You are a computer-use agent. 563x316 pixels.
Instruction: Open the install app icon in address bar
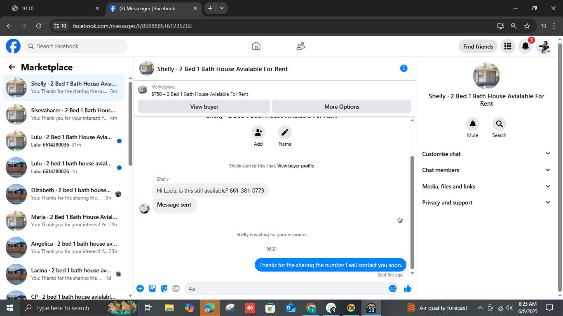coord(501,26)
